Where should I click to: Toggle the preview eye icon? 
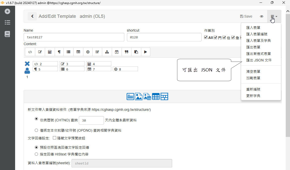[262, 16]
